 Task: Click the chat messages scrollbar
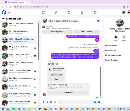101,82
